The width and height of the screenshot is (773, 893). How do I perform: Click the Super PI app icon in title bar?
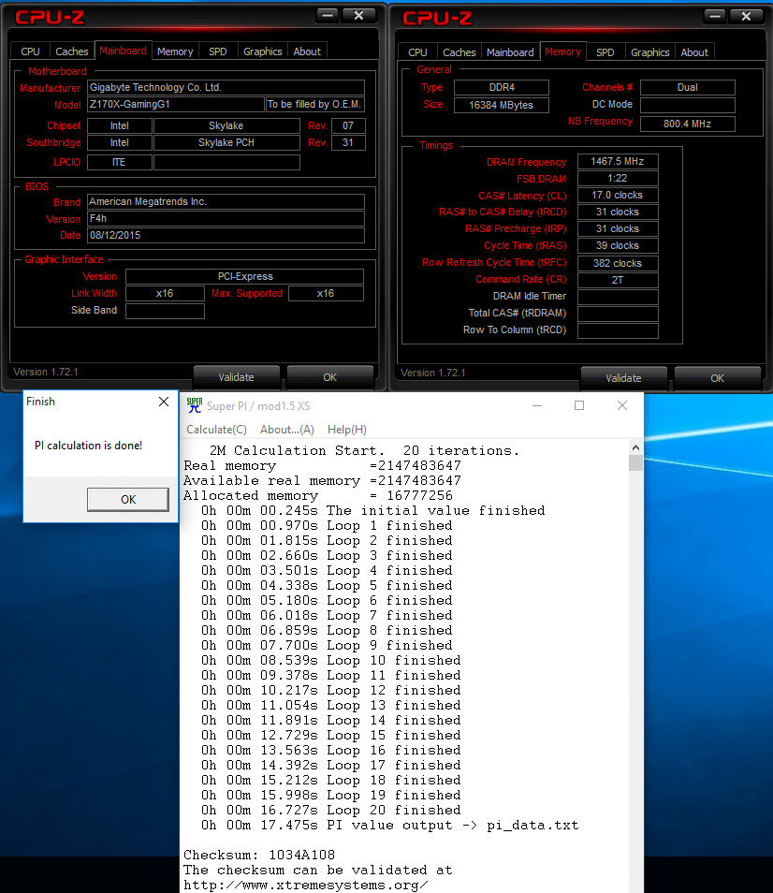(x=194, y=405)
